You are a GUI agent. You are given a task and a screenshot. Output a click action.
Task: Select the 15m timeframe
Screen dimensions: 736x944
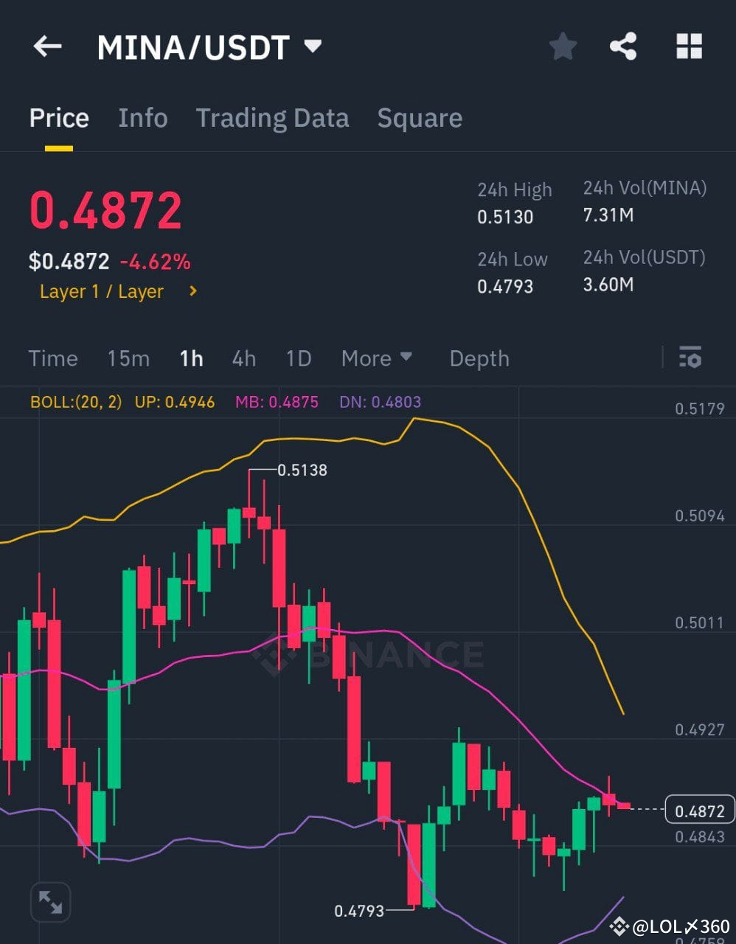pos(128,358)
